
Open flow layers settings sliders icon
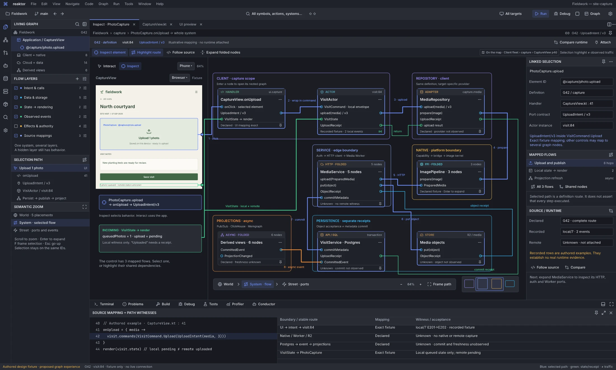click(85, 79)
